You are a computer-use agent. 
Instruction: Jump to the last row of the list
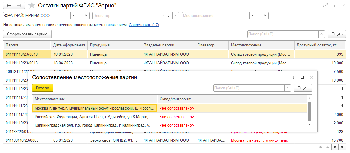(342, 147)
